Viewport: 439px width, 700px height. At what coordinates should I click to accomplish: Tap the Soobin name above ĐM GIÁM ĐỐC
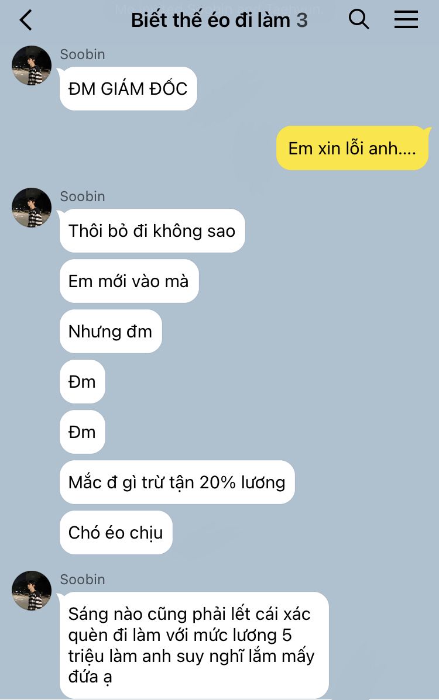(83, 54)
